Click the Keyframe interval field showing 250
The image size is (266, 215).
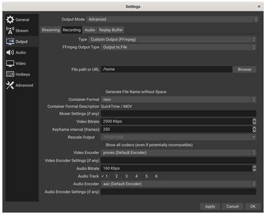[x=176, y=129]
